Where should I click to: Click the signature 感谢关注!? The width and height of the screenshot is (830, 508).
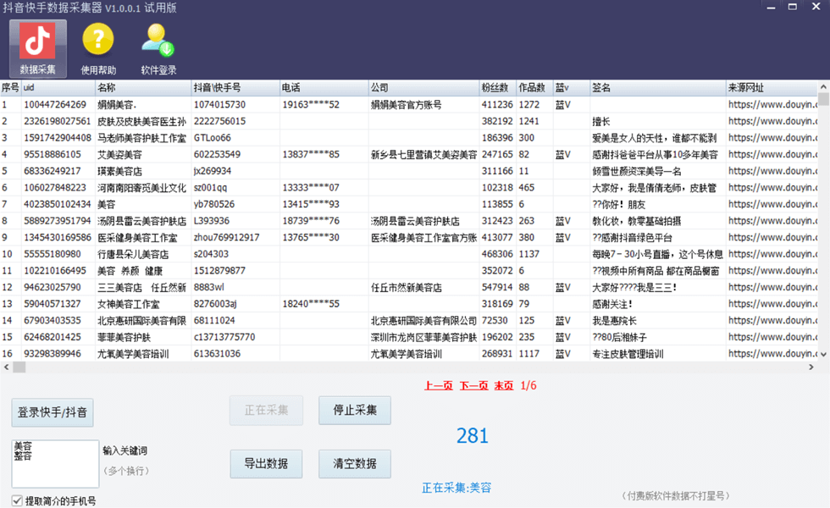[611, 304]
